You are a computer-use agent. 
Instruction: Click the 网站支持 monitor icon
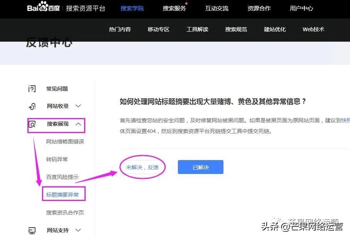pos(32,230)
